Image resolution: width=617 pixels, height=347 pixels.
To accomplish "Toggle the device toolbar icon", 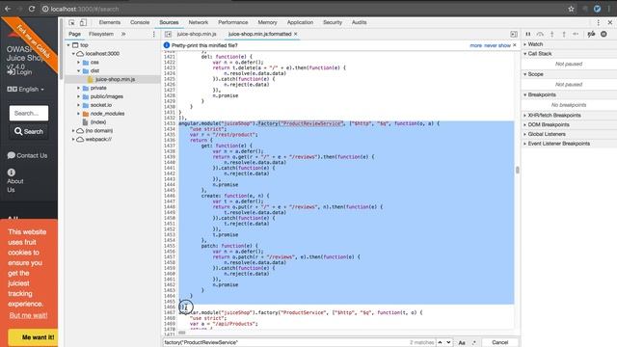I will 83,22.
